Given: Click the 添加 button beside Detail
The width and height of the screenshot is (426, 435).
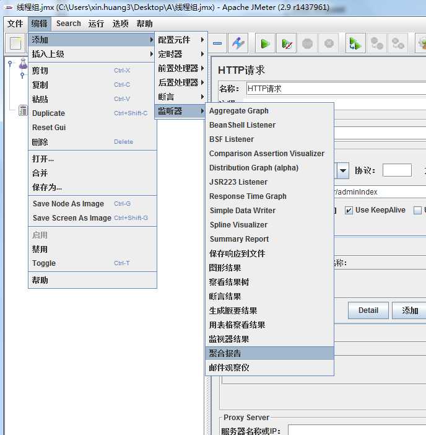Looking at the screenshot, I should point(410,310).
